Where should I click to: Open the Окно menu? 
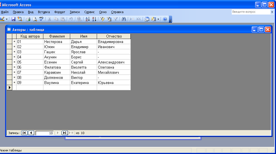[x=103, y=12]
